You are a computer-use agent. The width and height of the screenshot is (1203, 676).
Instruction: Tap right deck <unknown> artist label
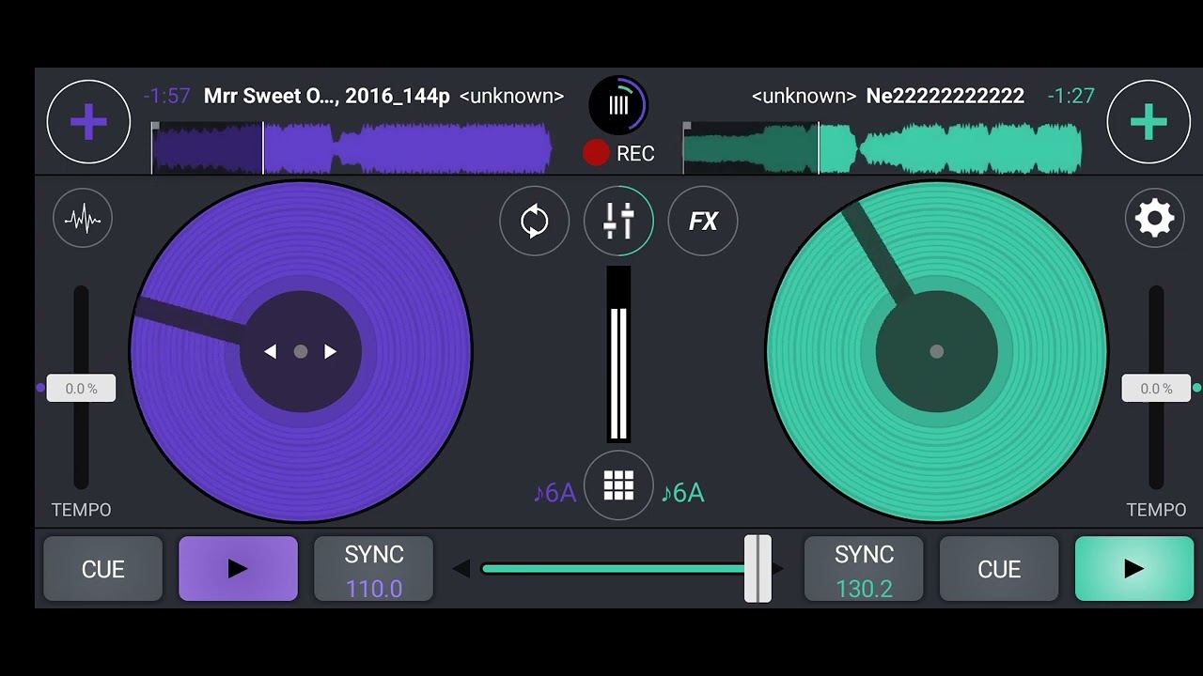pyautogui.click(x=804, y=96)
